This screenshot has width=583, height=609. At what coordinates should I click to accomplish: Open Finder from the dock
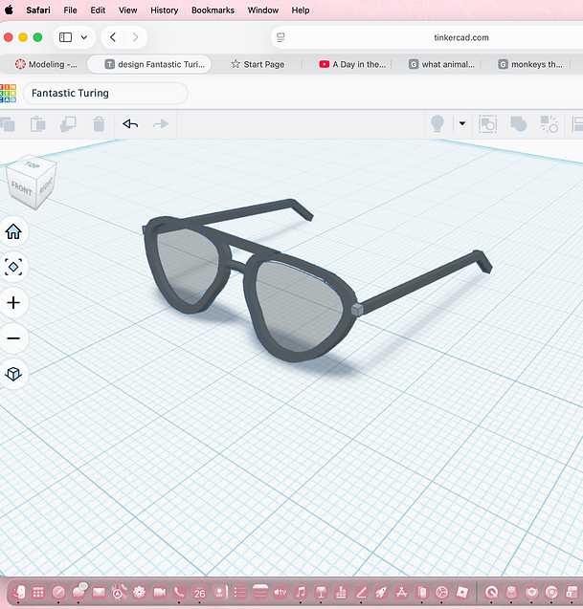pyautogui.click(x=18, y=592)
